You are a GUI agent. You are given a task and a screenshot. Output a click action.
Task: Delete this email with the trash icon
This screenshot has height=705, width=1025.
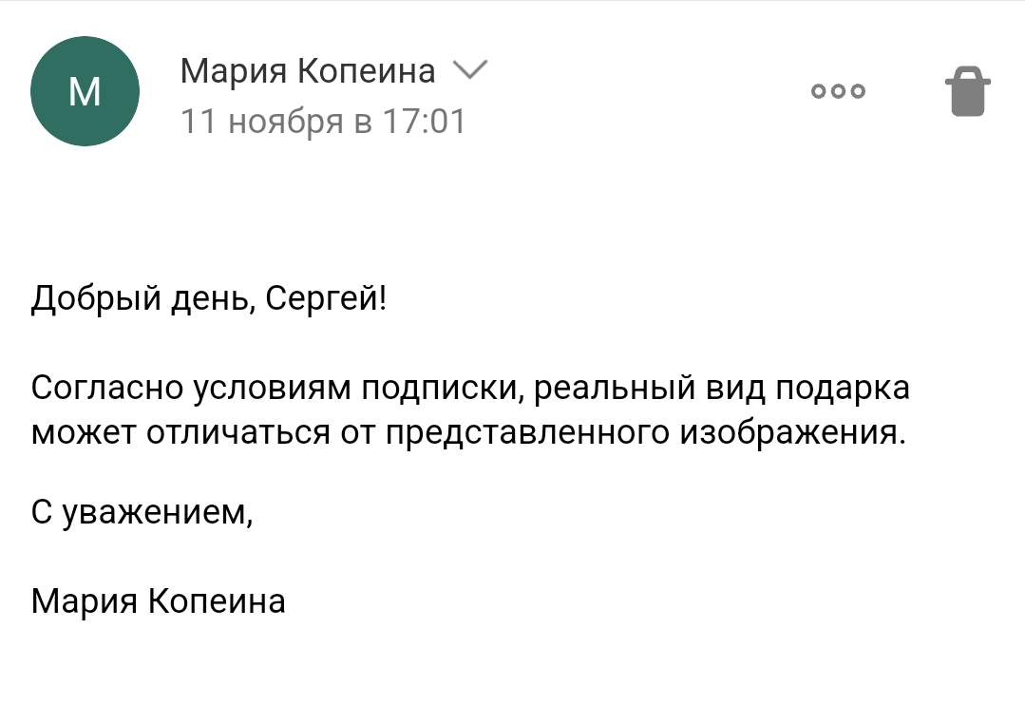(967, 92)
